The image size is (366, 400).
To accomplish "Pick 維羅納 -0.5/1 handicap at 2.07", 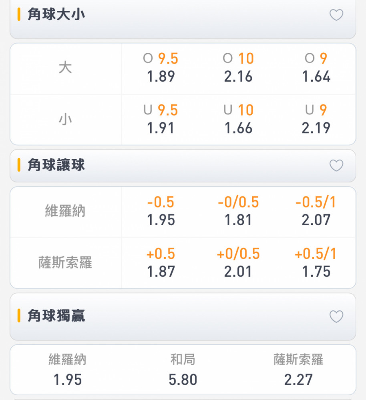I will pyautogui.click(x=316, y=211).
